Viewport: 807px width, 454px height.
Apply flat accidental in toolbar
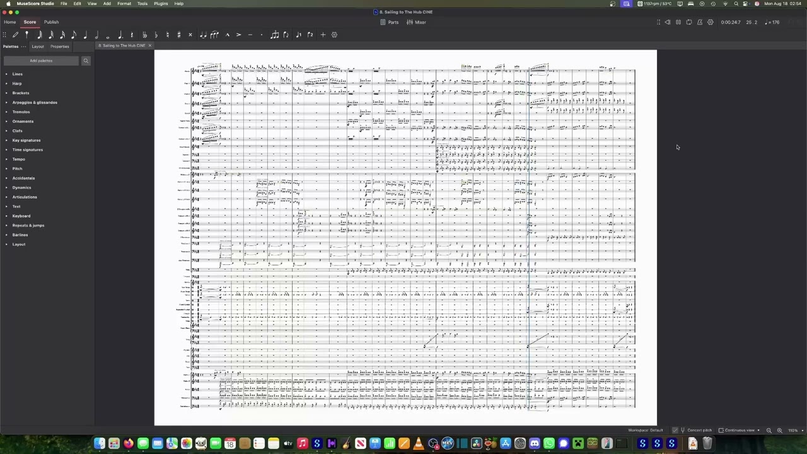[x=156, y=35]
